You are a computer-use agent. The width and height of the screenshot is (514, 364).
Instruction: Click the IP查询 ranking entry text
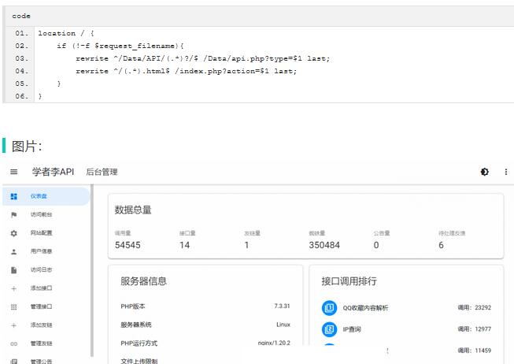point(352,329)
